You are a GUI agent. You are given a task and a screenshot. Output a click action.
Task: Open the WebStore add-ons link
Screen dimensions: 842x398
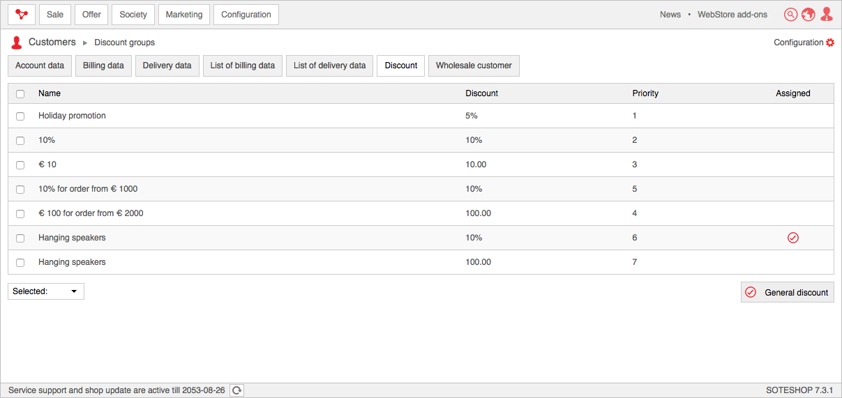click(732, 15)
